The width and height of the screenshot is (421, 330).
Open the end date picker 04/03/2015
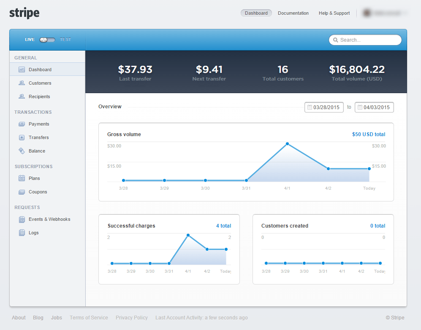pos(374,107)
